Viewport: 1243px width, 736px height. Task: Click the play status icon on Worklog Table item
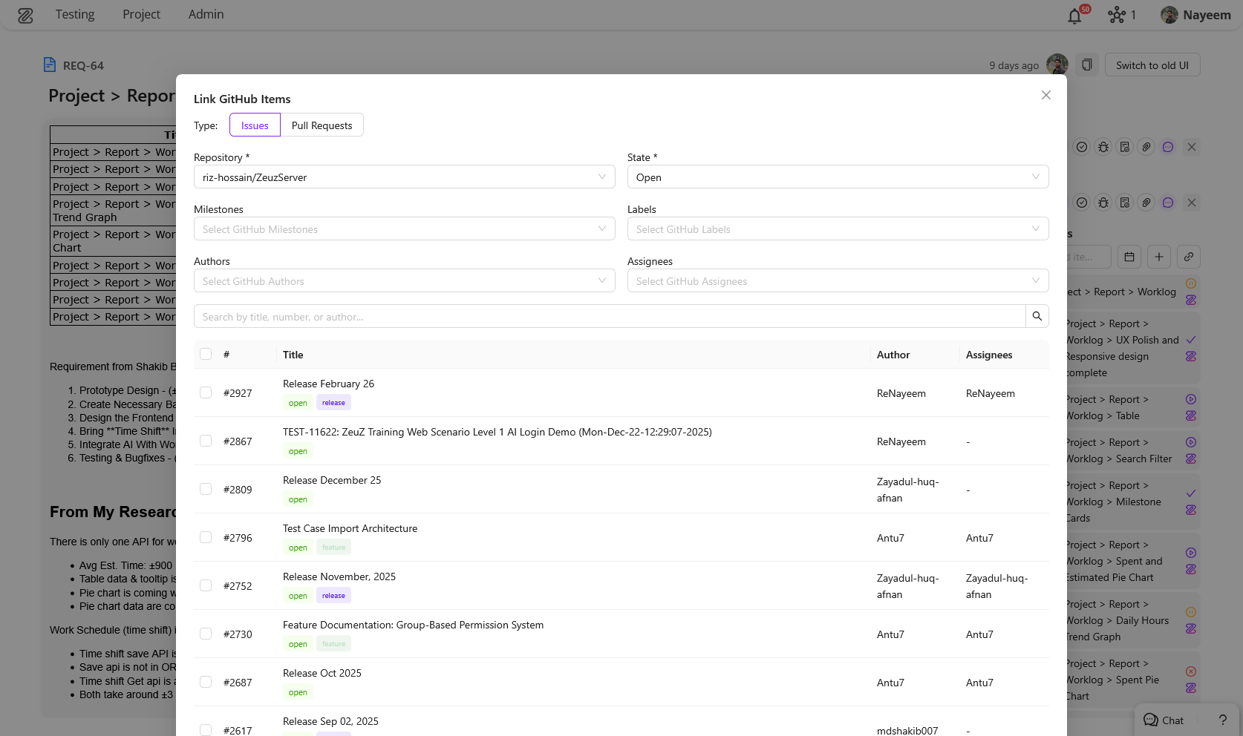click(1191, 398)
